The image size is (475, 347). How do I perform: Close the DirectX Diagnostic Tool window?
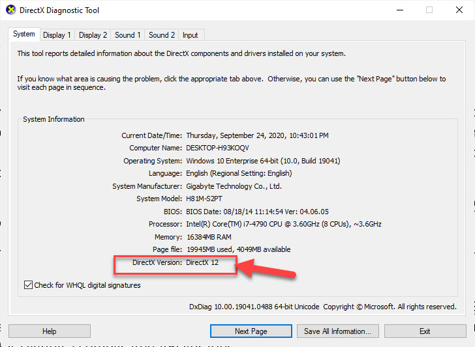[459, 10]
